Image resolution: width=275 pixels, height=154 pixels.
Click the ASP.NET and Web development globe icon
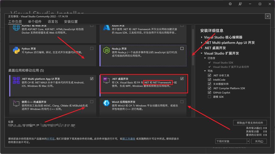click(16, 28)
